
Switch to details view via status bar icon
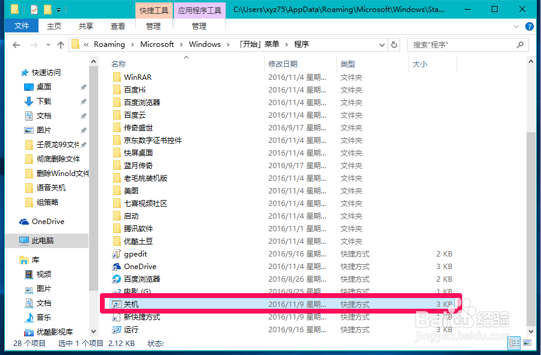[x=514, y=343]
